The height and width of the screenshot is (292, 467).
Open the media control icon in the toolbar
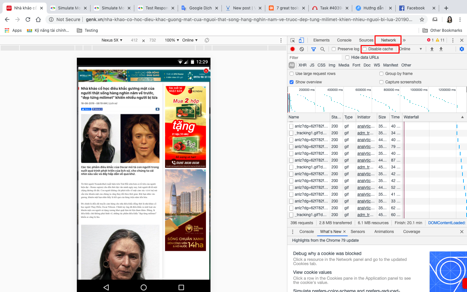tap(435, 19)
